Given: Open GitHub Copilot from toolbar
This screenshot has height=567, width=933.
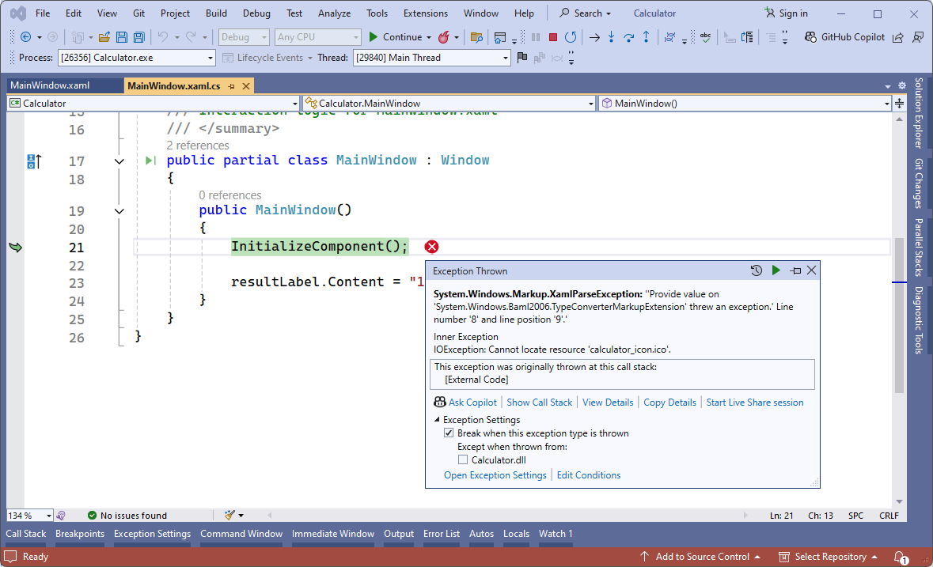Looking at the screenshot, I should (x=845, y=37).
